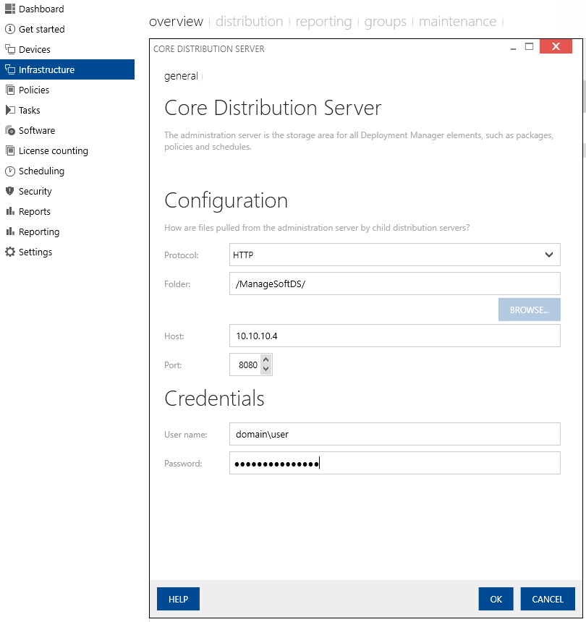The height and width of the screenshot is (622, 586).
Task: Click the Folder path input field
Action: (395, 284)
